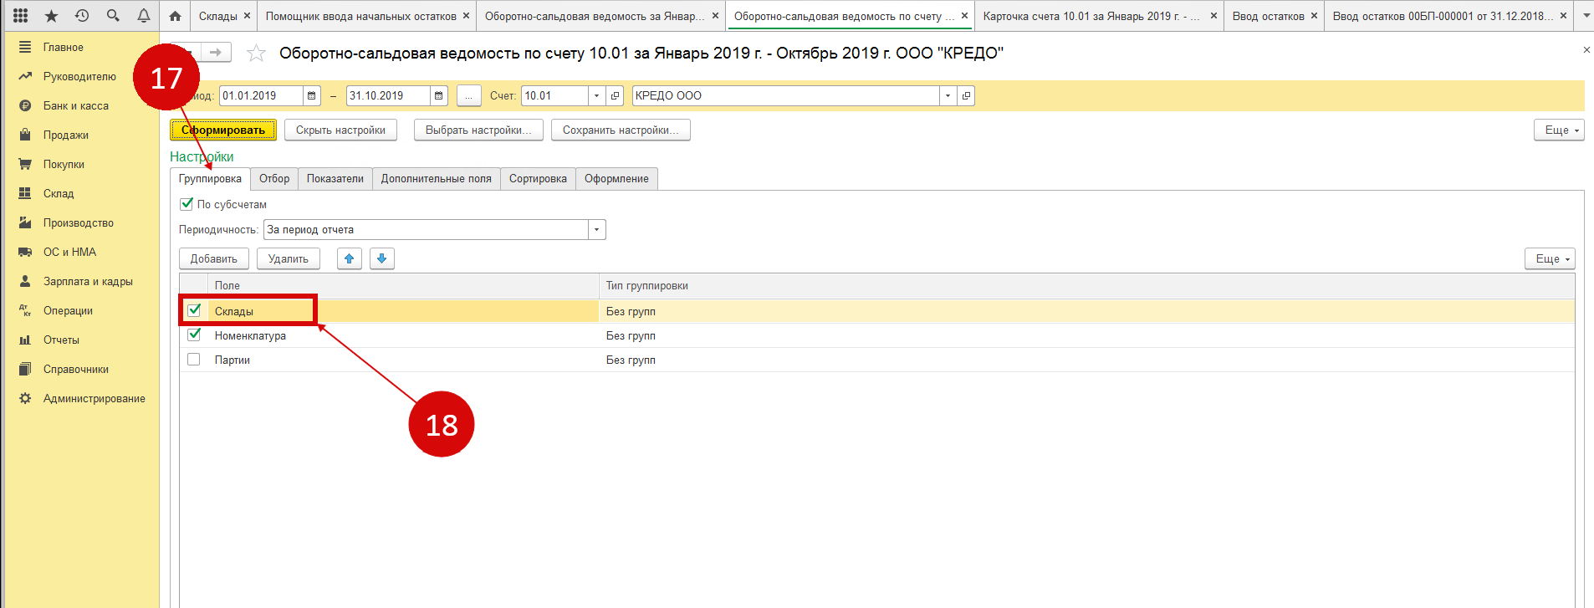Image resolution: width=1594 pixels, height=608 pixels.
Task: Open the tab list dropdown arrow
Action: click(x=1586, y=16)
